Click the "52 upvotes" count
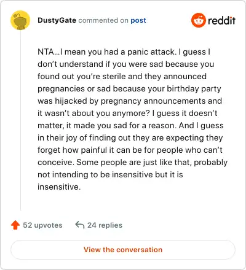 pyautogui.click(x=42, y=225)
